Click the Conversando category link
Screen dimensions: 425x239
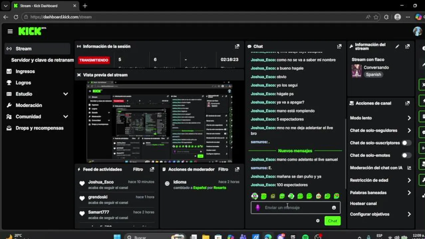coord(376,67)
